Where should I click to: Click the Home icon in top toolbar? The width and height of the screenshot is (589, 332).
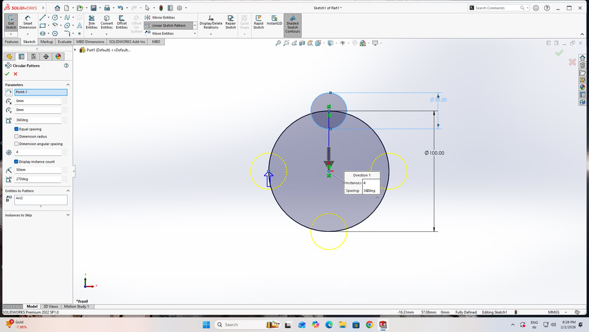pos(57,8)
